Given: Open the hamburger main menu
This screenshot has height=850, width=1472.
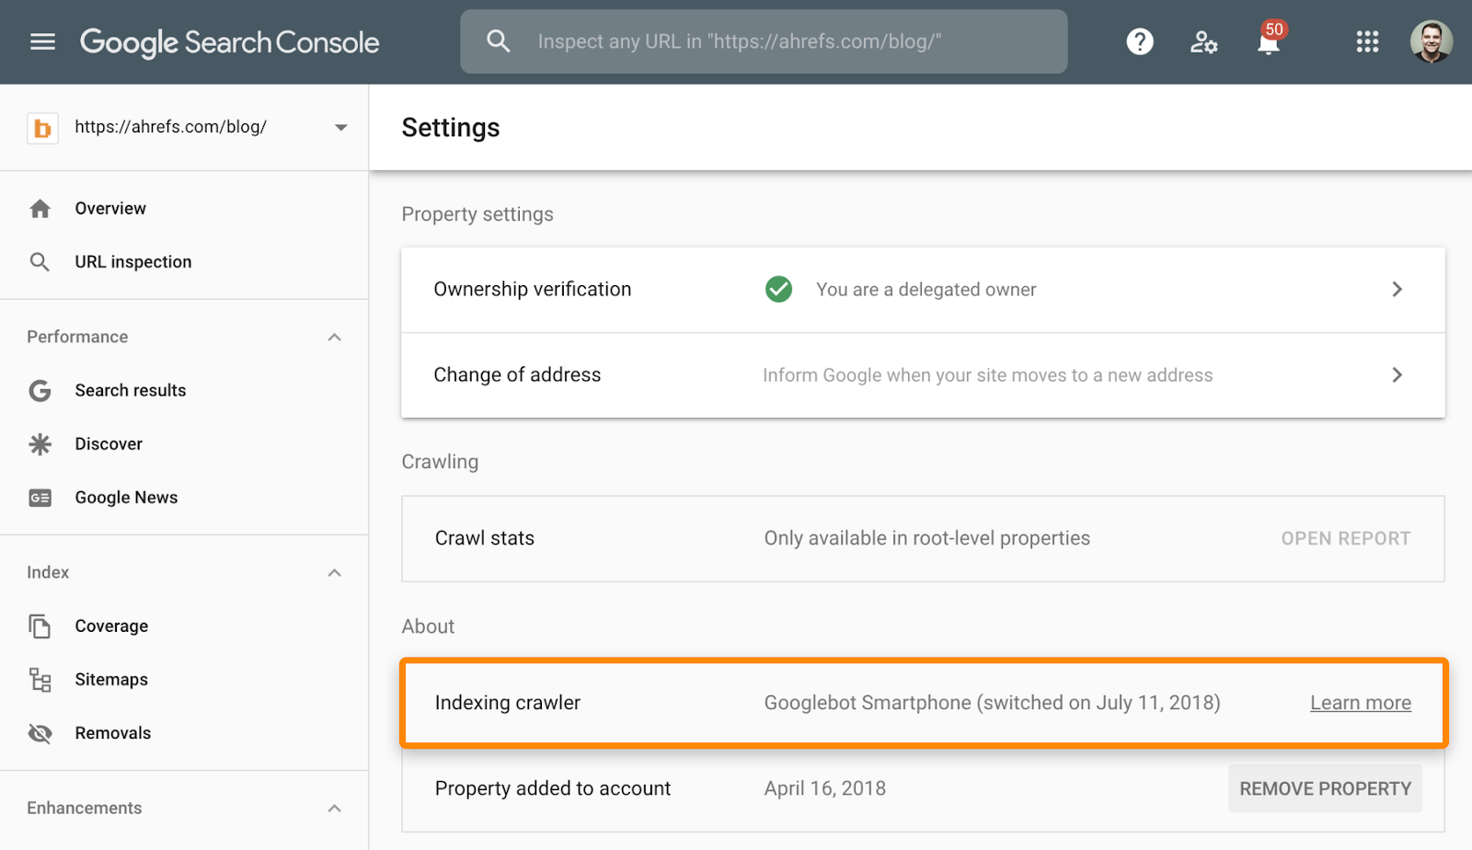Looking at the screenshot, I should pos(42,41).
